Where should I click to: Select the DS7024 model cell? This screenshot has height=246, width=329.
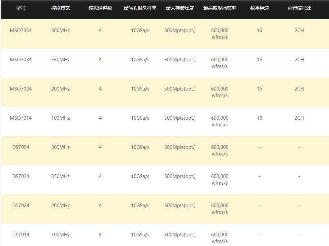pos(21,205)
